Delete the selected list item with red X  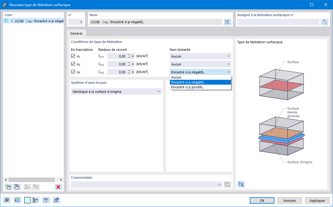pos(58,187)
